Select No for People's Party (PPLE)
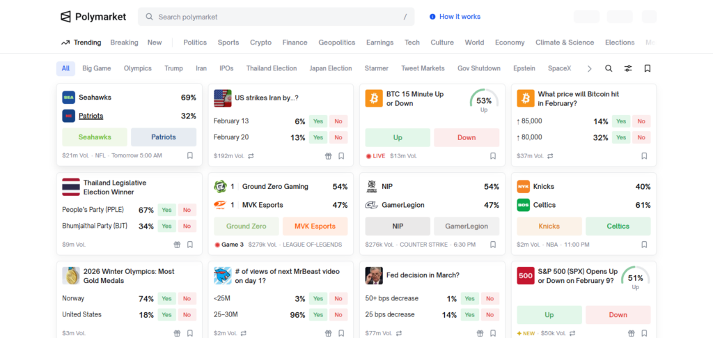This screenshot has width=713, height=338. pyautogui.click(x=187, y=210)
